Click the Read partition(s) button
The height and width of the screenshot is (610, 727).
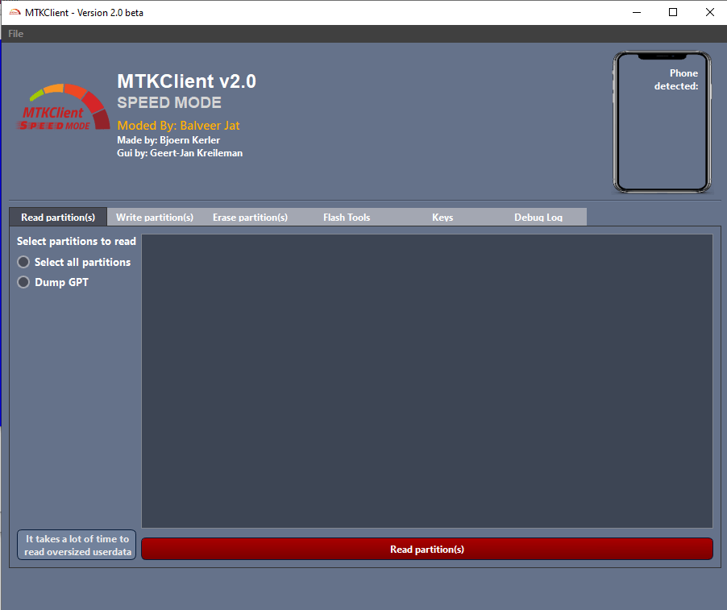point(426,549)
